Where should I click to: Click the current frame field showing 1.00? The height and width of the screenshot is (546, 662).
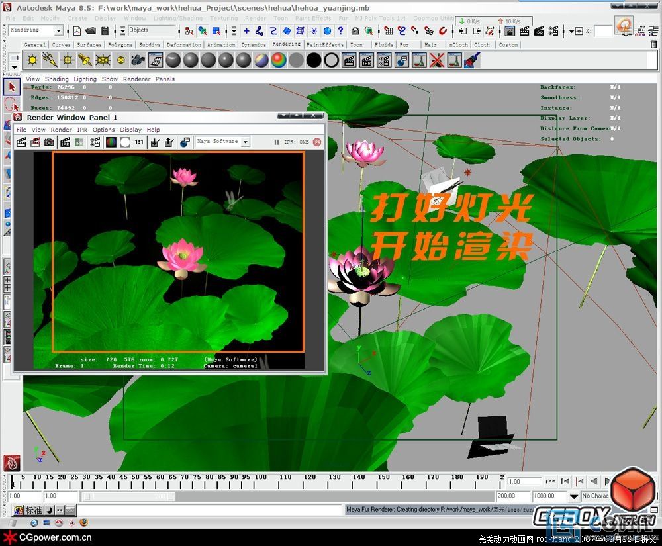pos(524,481)
